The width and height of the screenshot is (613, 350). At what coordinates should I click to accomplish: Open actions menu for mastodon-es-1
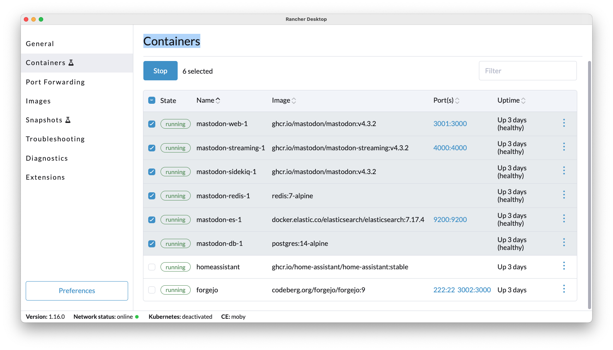(564, 219)
